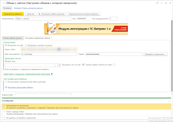This screenshot has width=173, height=122.
Task: Click in the Код подразделения field
Action: coord(114,19)
